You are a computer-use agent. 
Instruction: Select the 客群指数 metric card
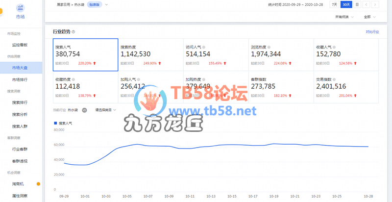tap(281, 87)
